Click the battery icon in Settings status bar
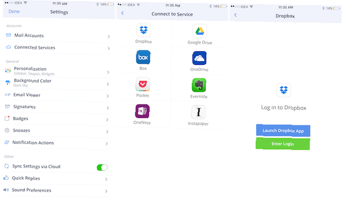Image resolution: width=342 pixels, height=205 pixels. (111, 4)
